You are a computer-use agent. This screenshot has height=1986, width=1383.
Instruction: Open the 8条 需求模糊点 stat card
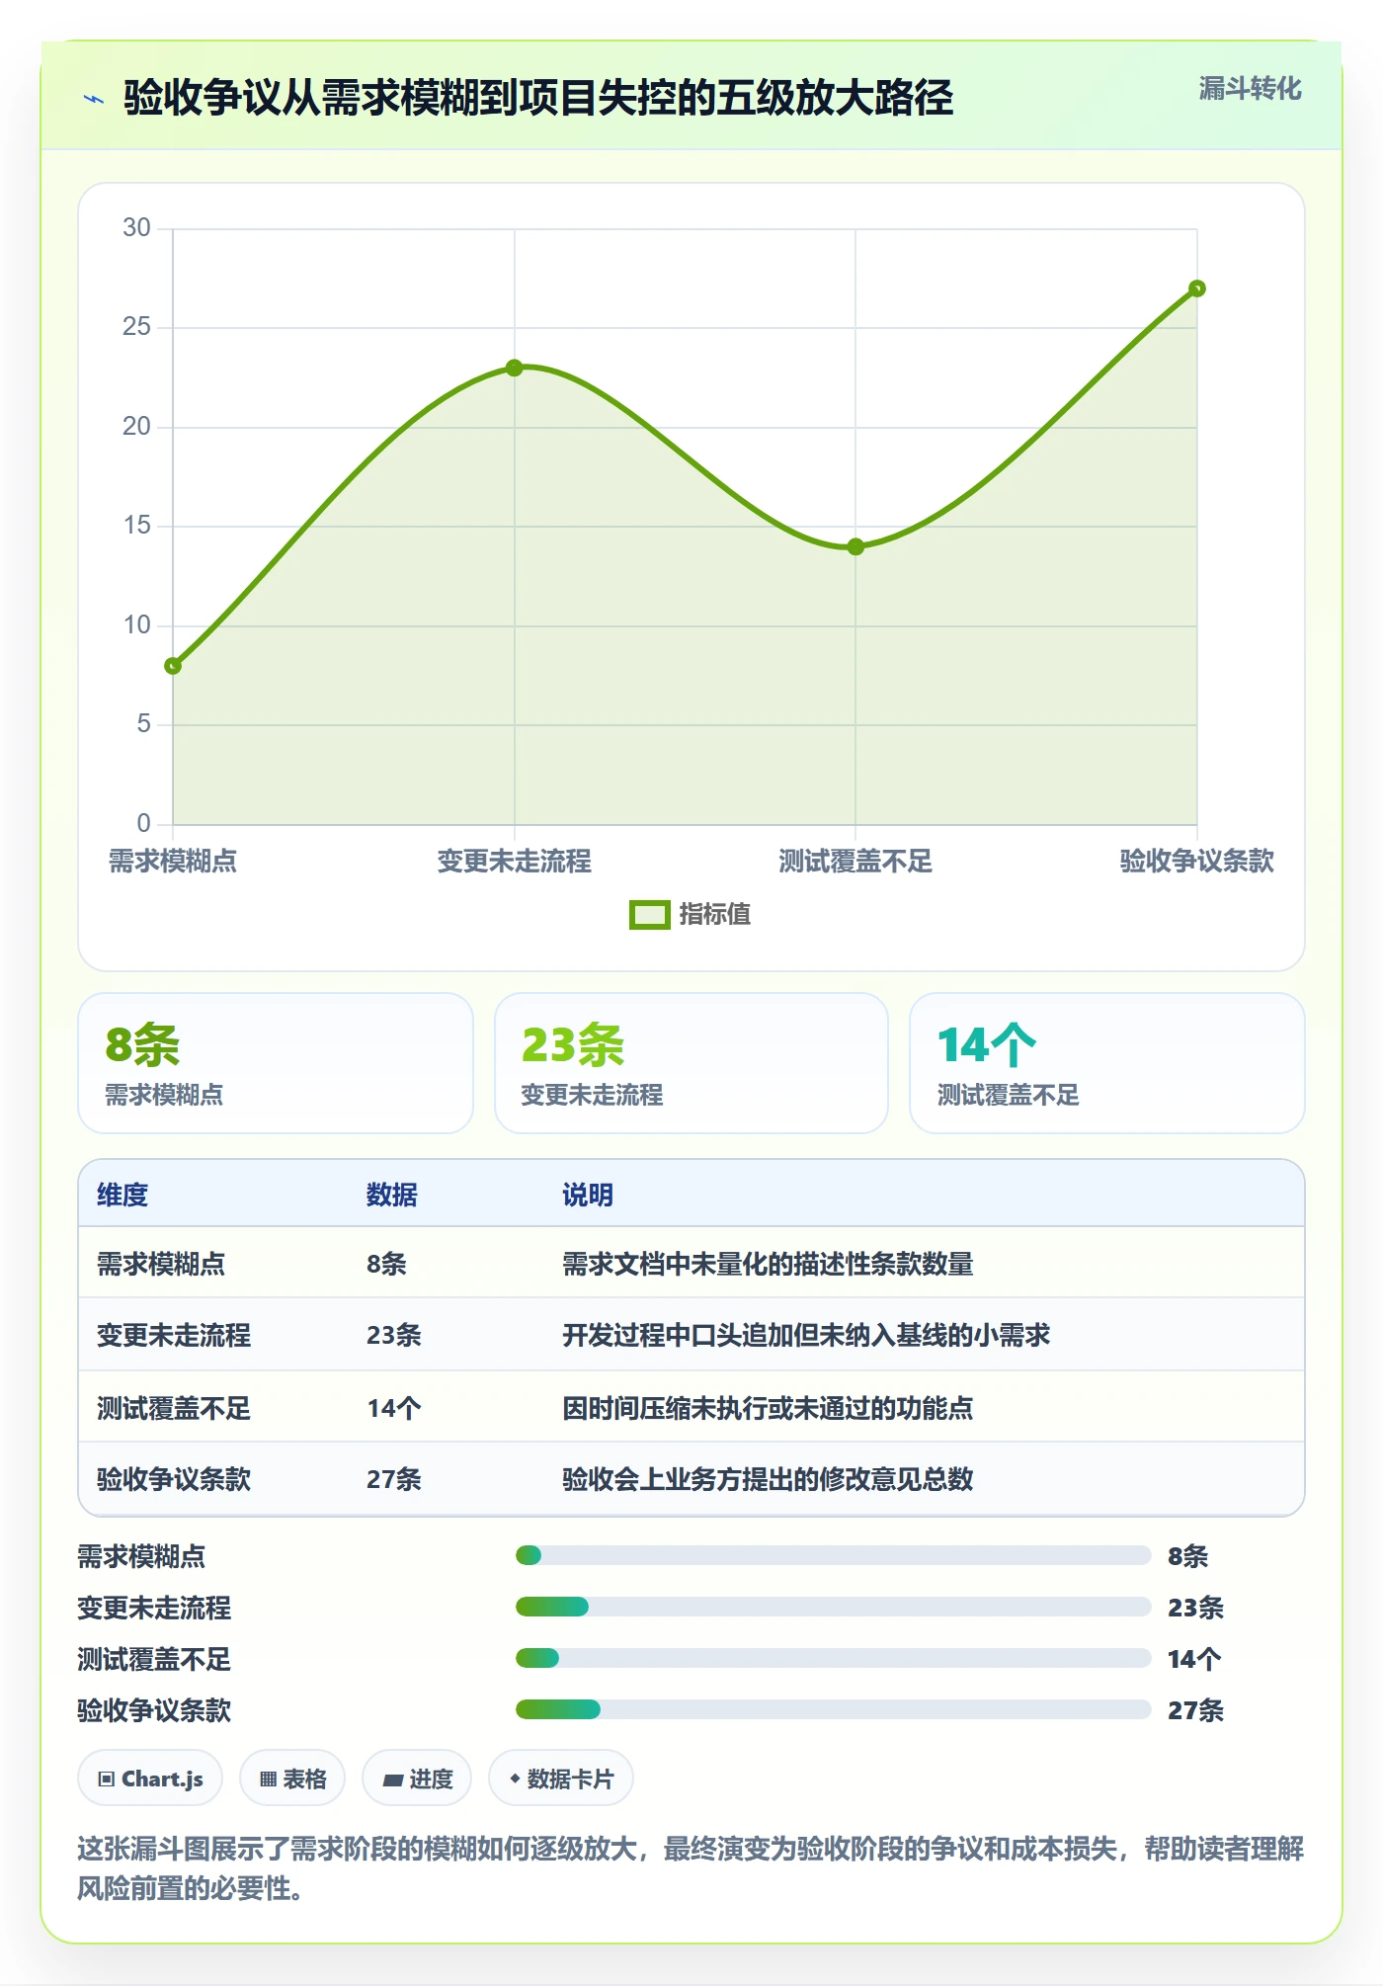coord(276,1063)
